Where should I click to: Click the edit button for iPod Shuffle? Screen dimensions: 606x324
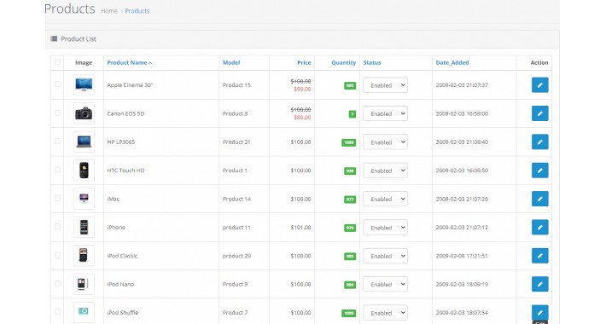click(540, 312)
